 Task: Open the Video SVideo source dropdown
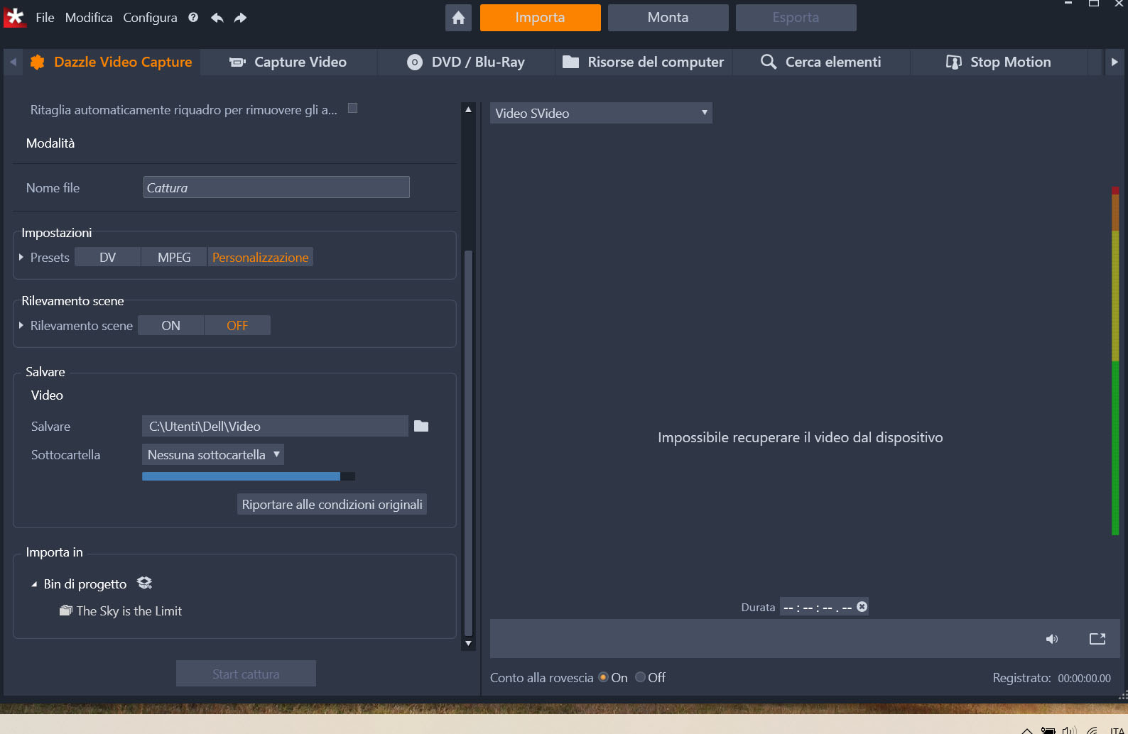[x=601, y=113]
